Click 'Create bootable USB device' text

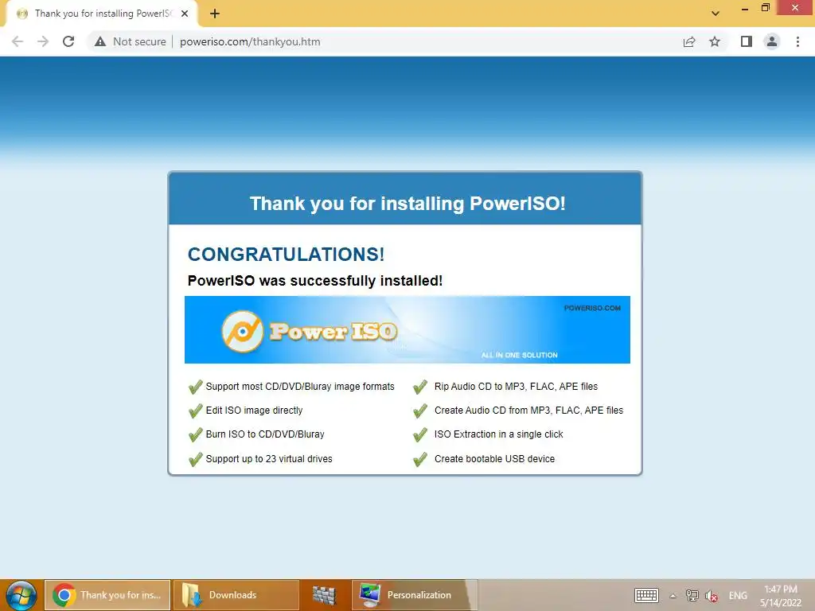click(x=494, y=459)
